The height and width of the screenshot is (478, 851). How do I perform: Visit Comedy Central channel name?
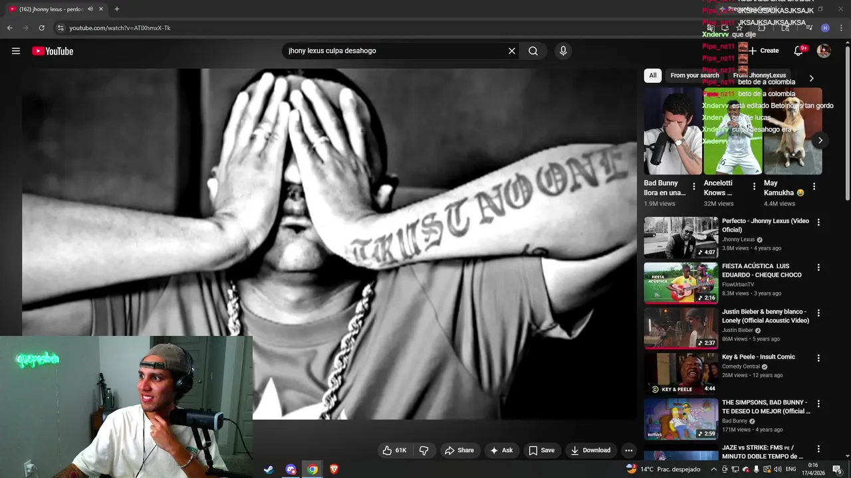(x=741, y=366)
